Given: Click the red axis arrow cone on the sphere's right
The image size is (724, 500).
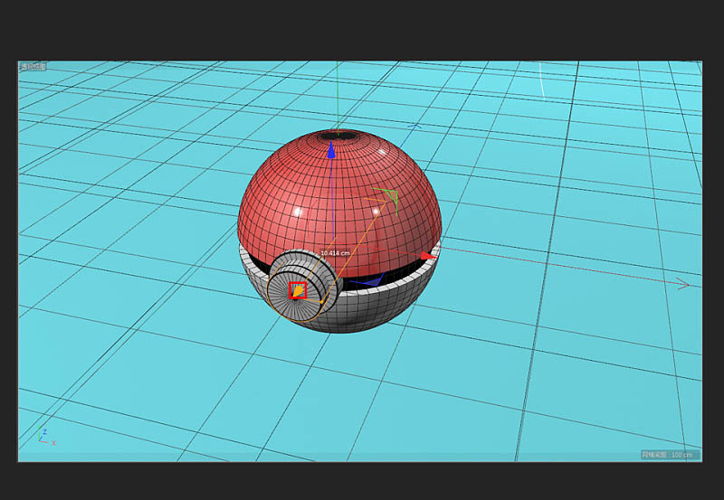Looking at the screenshot, I should click(426, 256).
